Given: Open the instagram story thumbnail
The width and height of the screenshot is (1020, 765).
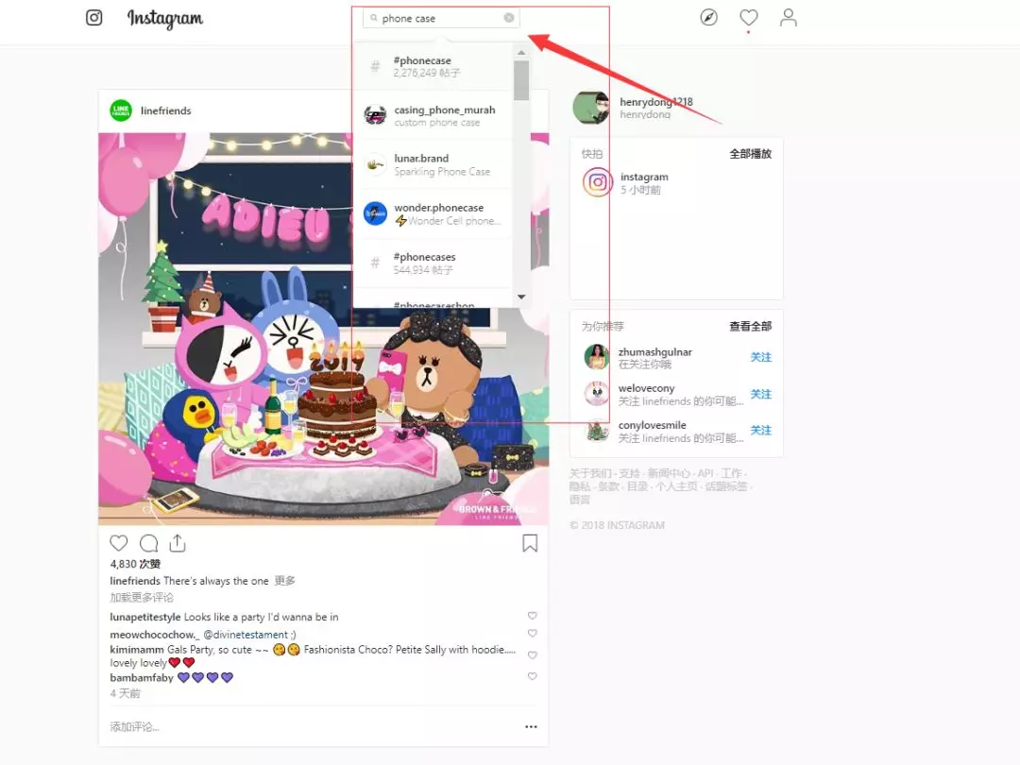Looking at the screenshot, I should point(597,182).
